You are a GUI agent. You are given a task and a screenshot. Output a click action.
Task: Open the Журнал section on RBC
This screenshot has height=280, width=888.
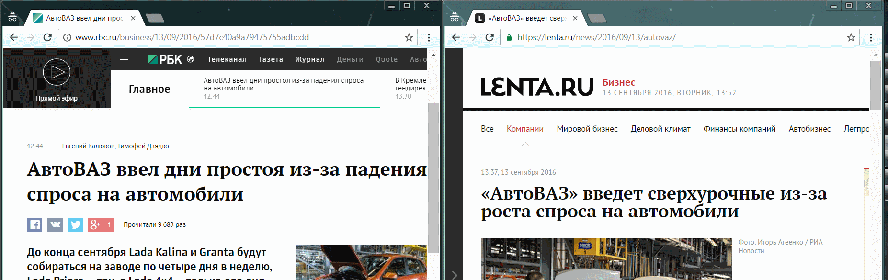[310, 59]
